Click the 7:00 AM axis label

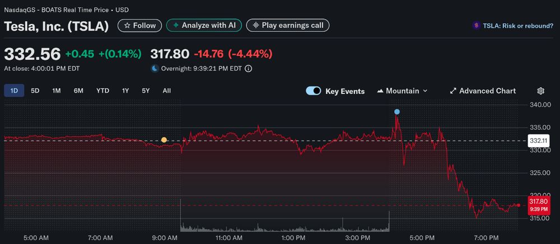(100, 238)
